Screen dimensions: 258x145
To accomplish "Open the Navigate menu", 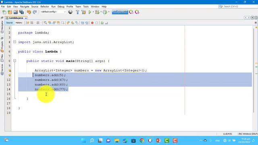I will 25,6.
